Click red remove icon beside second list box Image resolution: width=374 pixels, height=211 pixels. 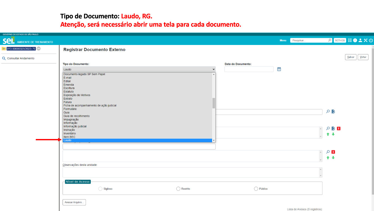coord(333,152)
